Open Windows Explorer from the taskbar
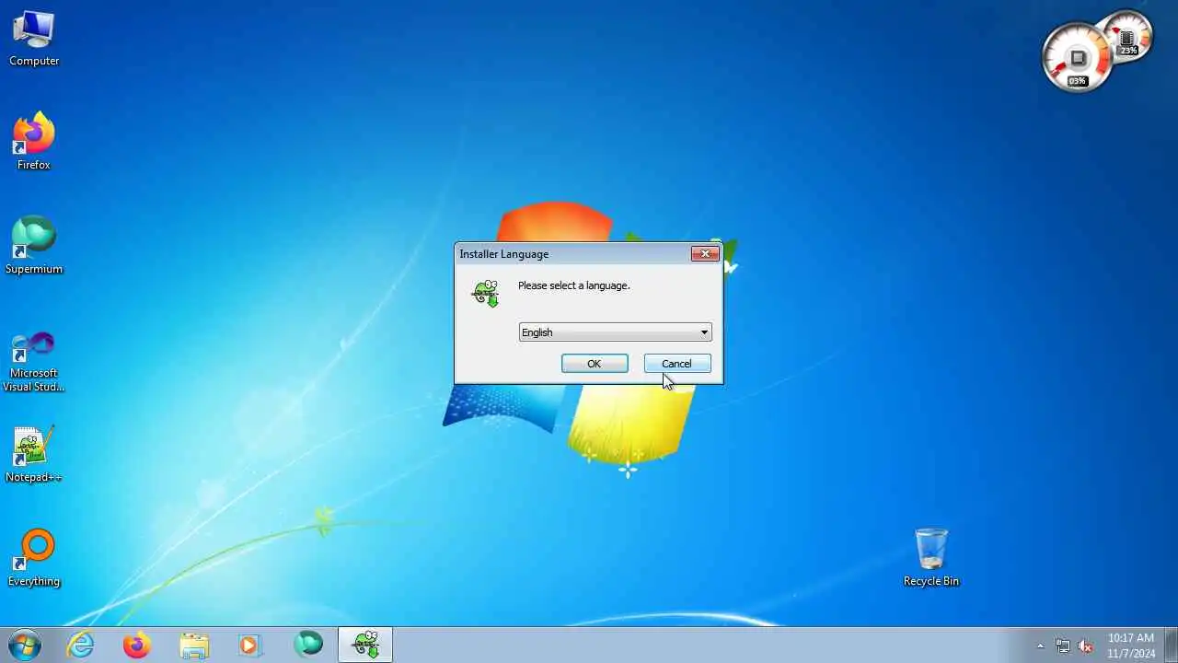Screen dimensions: 1178x663 194,645
